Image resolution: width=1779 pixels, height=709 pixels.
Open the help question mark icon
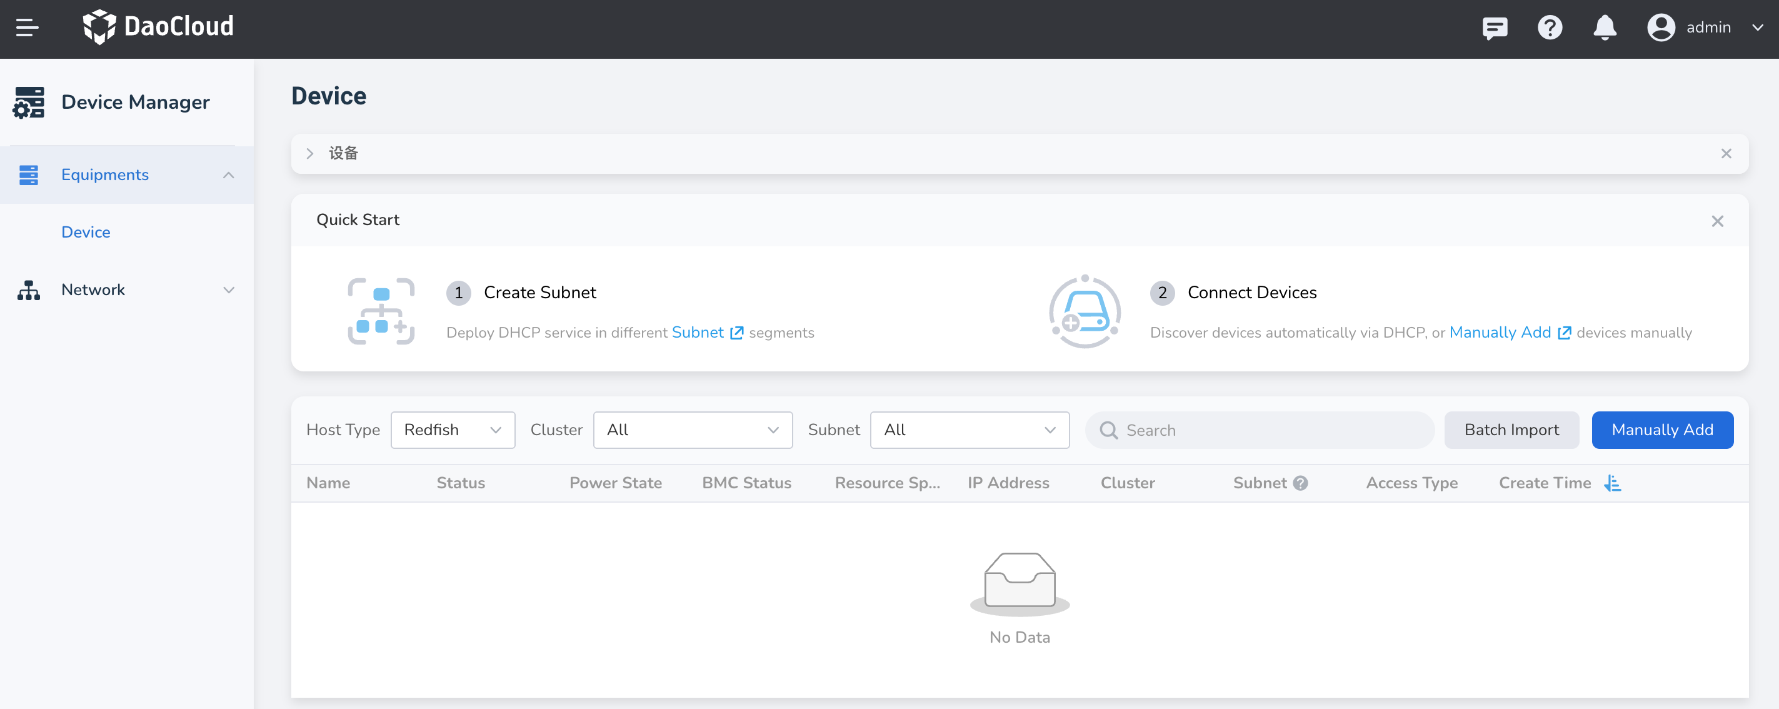coord(1550,28)
